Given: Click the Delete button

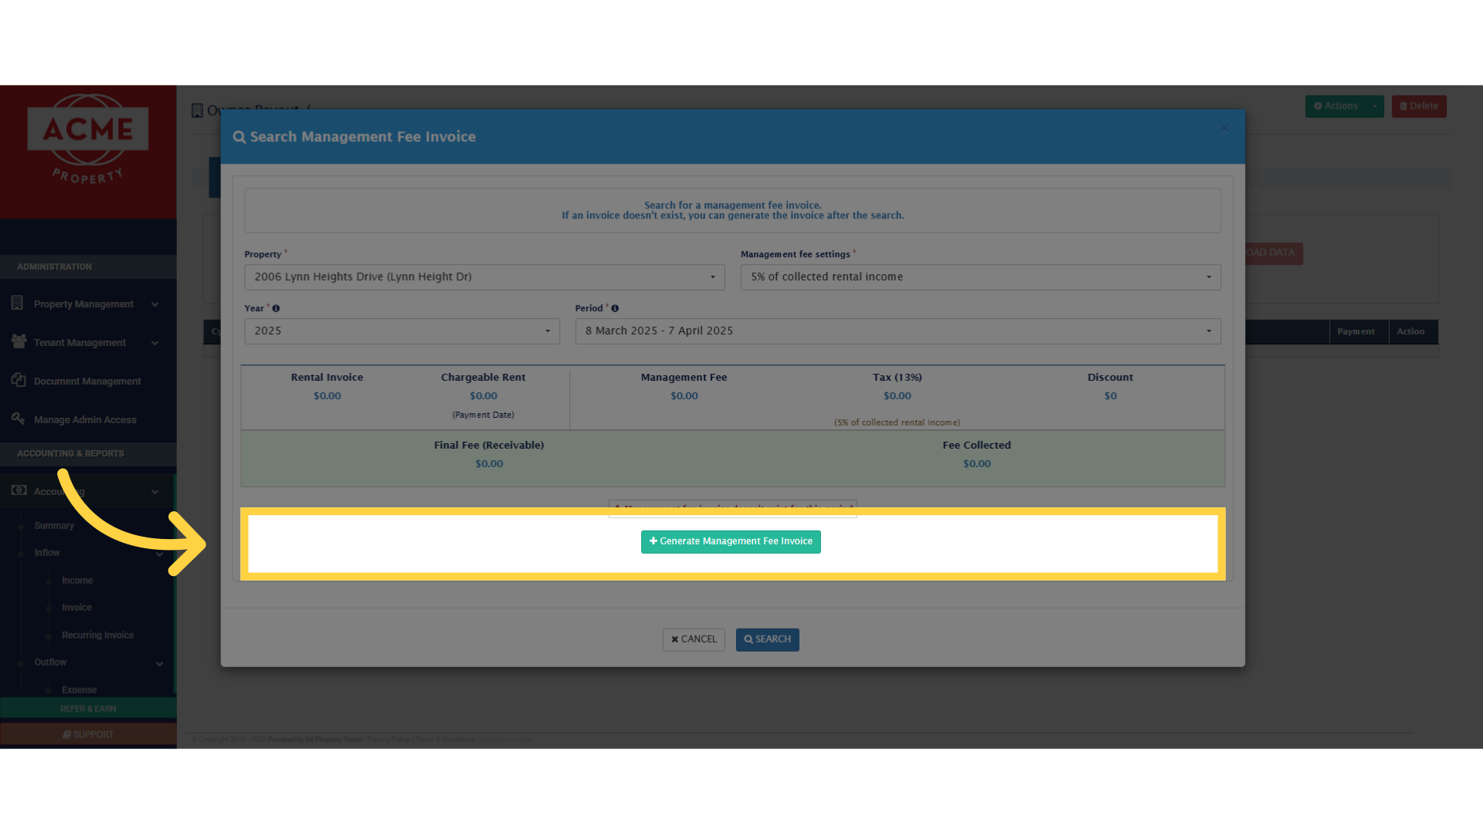Looking at the screenshot, I should point(1419,107).
